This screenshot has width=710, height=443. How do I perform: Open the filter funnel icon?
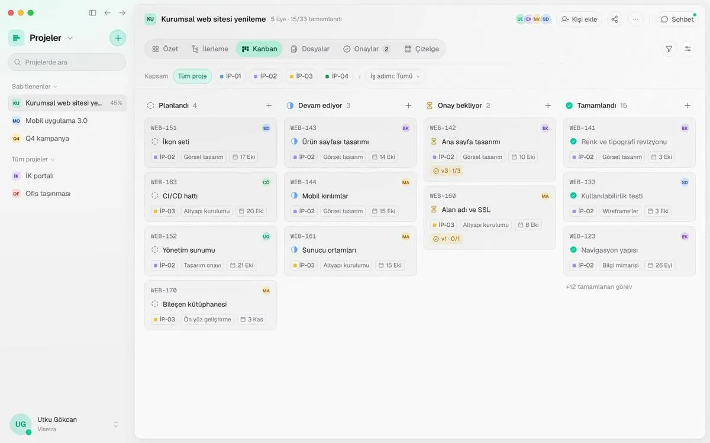coord(669,49)
